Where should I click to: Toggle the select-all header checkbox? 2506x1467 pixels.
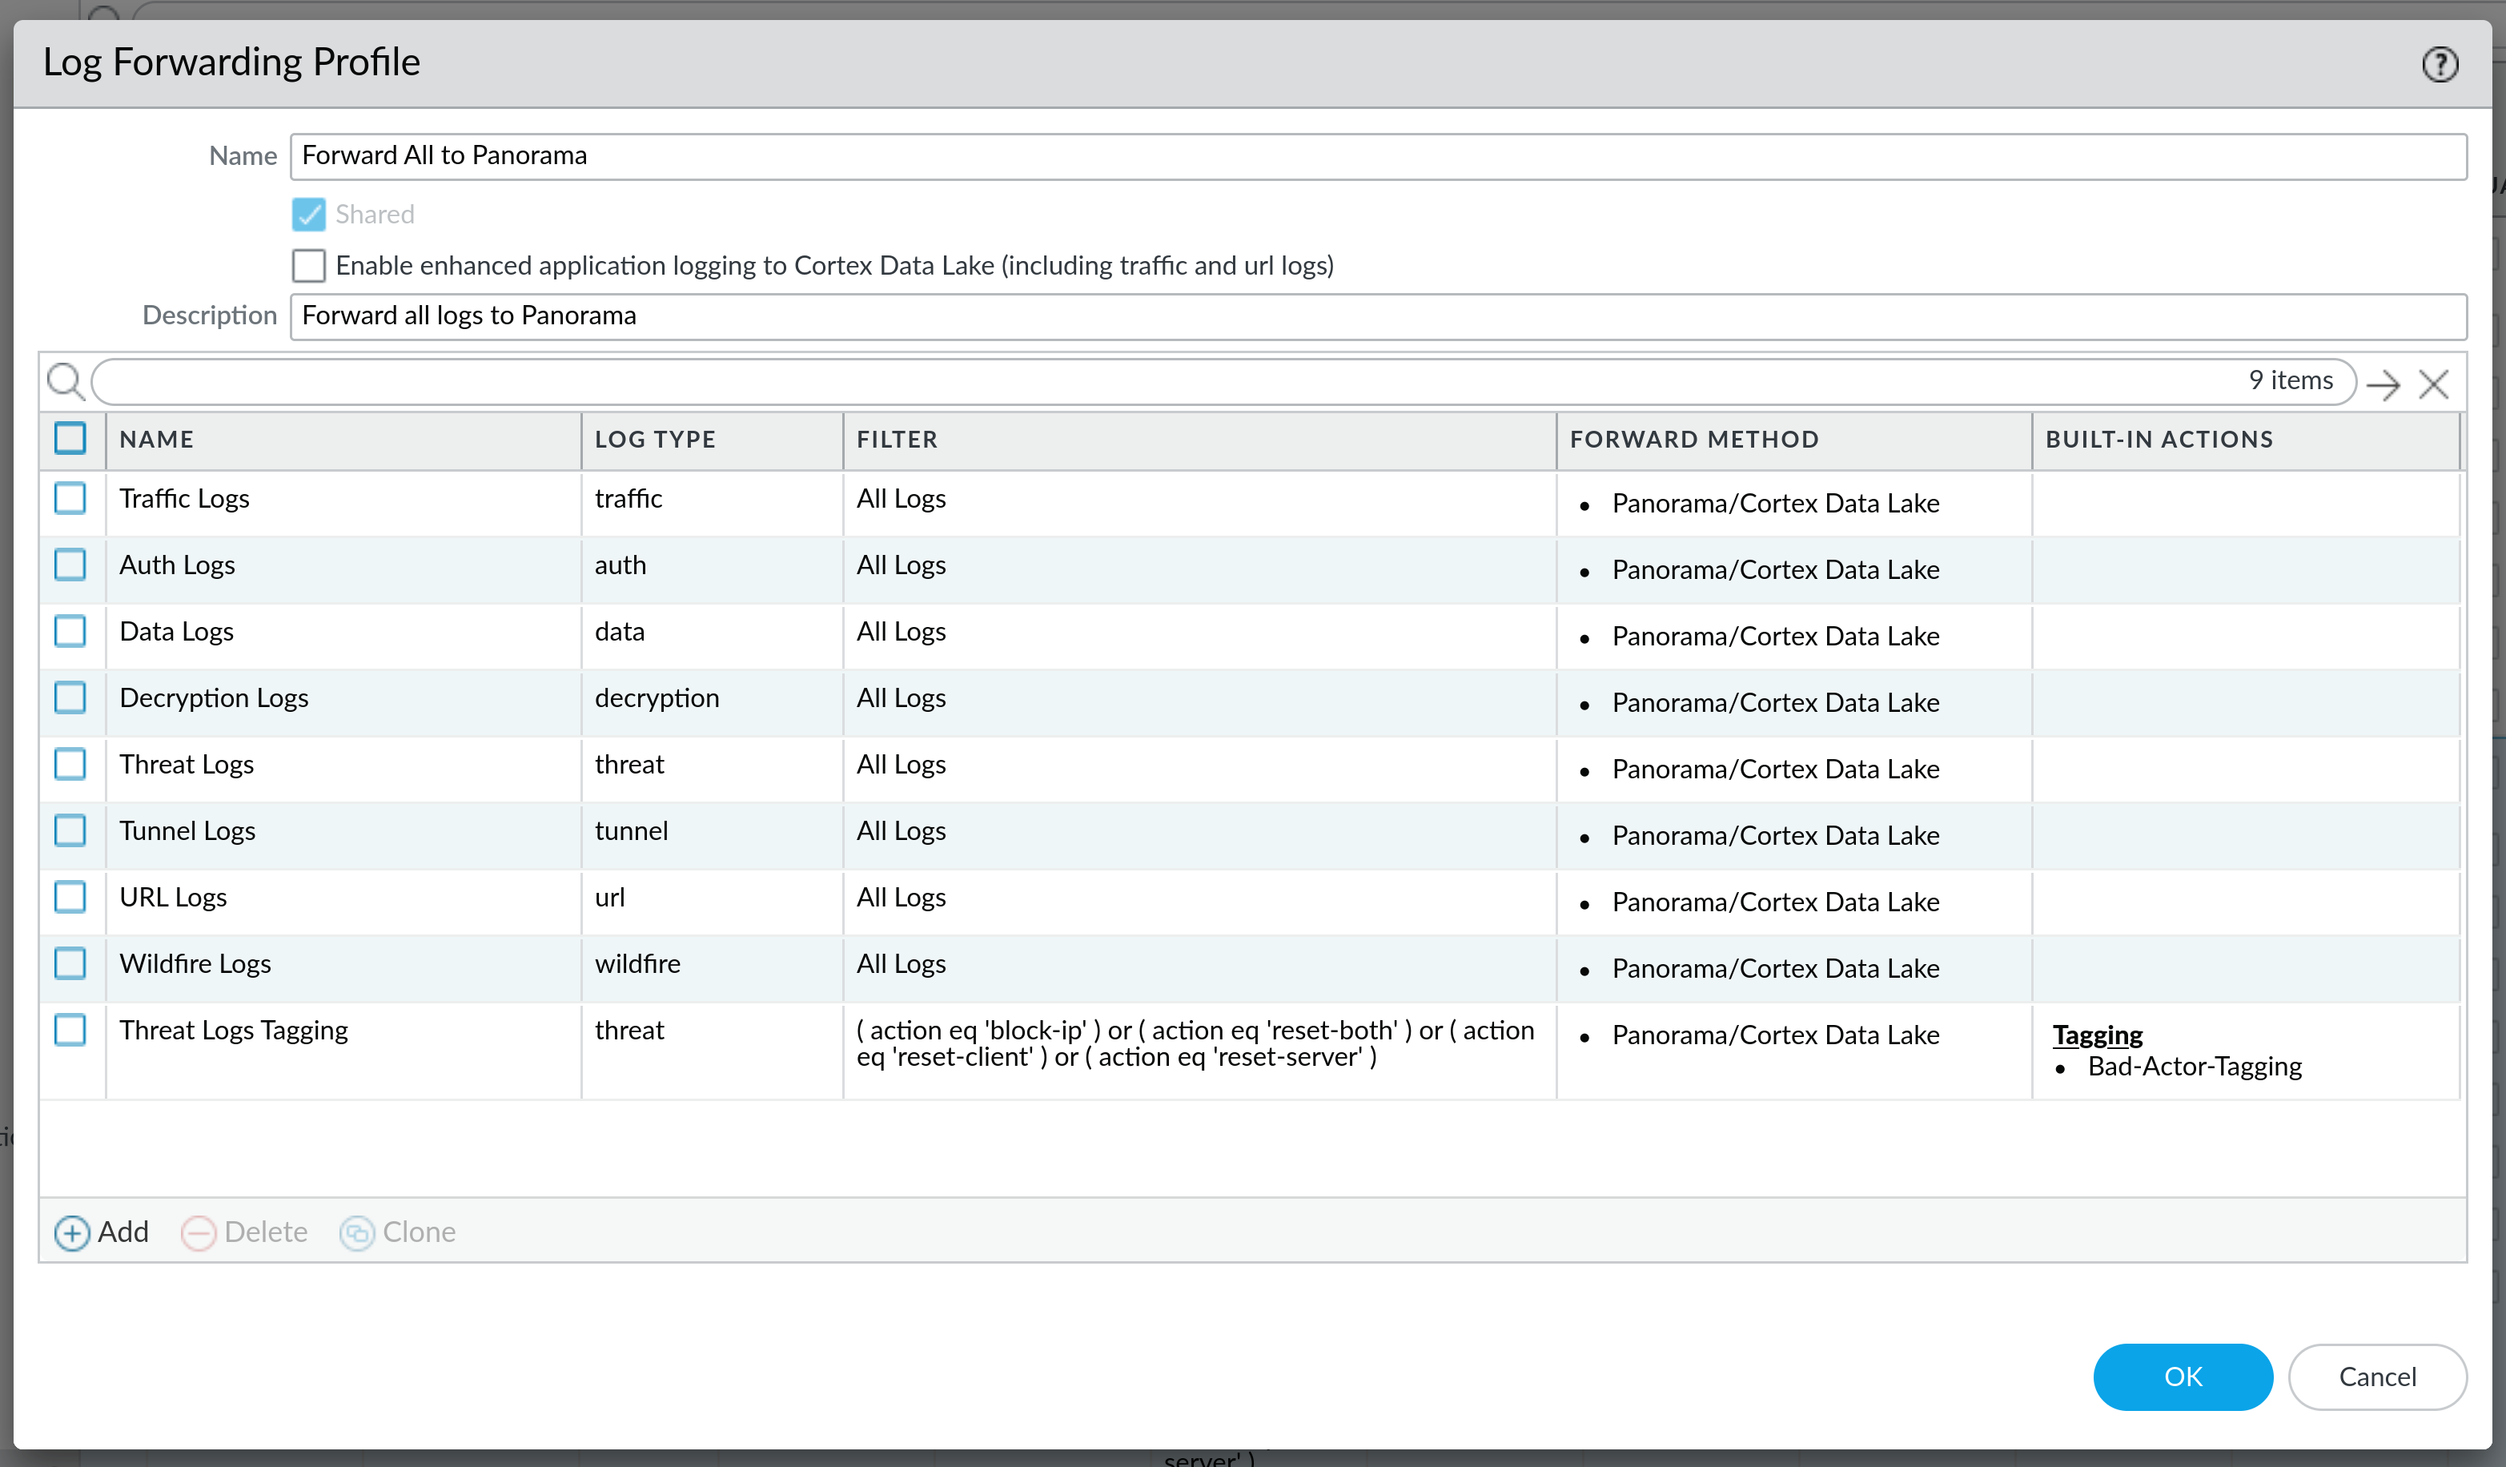tap(70, 437)
